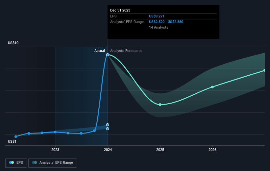This screenshot has height=171, width=270.
Task: Click the 2026 x-axis label
Action: 212,150
